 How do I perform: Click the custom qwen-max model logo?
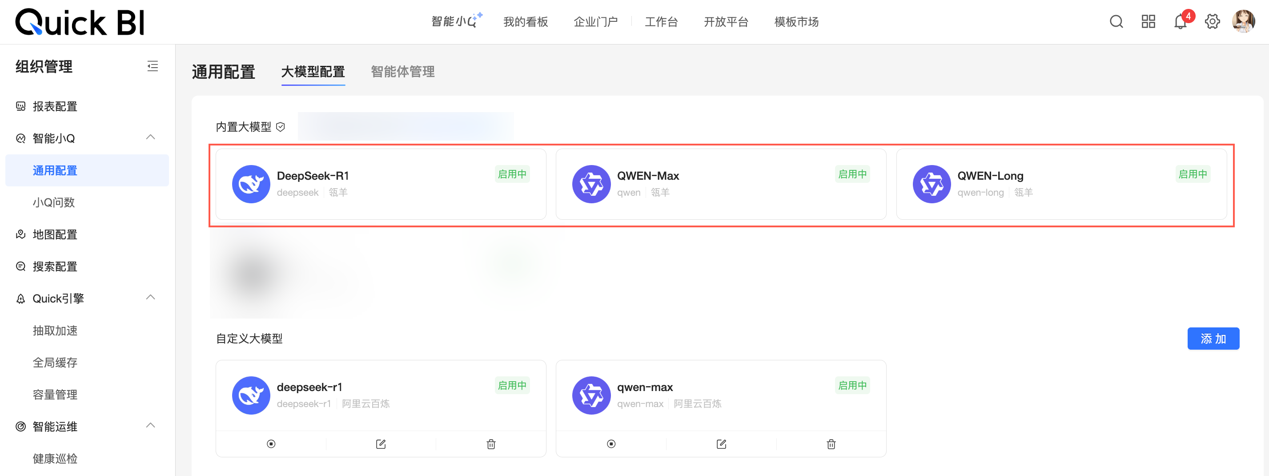pos(591,395)
